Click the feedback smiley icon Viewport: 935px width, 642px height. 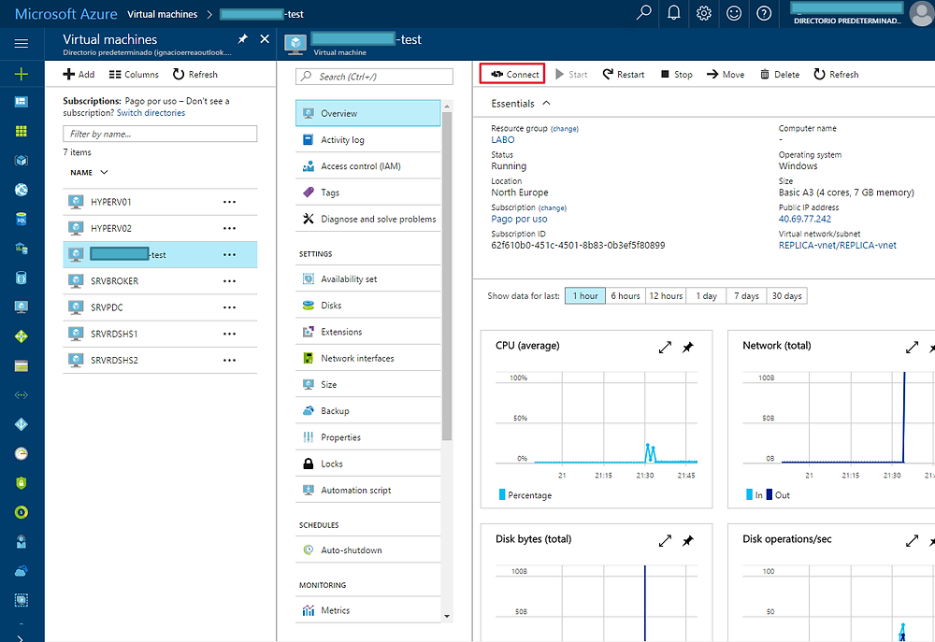(734, 13)
